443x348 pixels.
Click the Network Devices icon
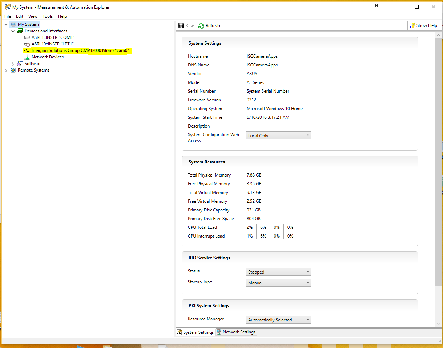click(x=27, y=57)
